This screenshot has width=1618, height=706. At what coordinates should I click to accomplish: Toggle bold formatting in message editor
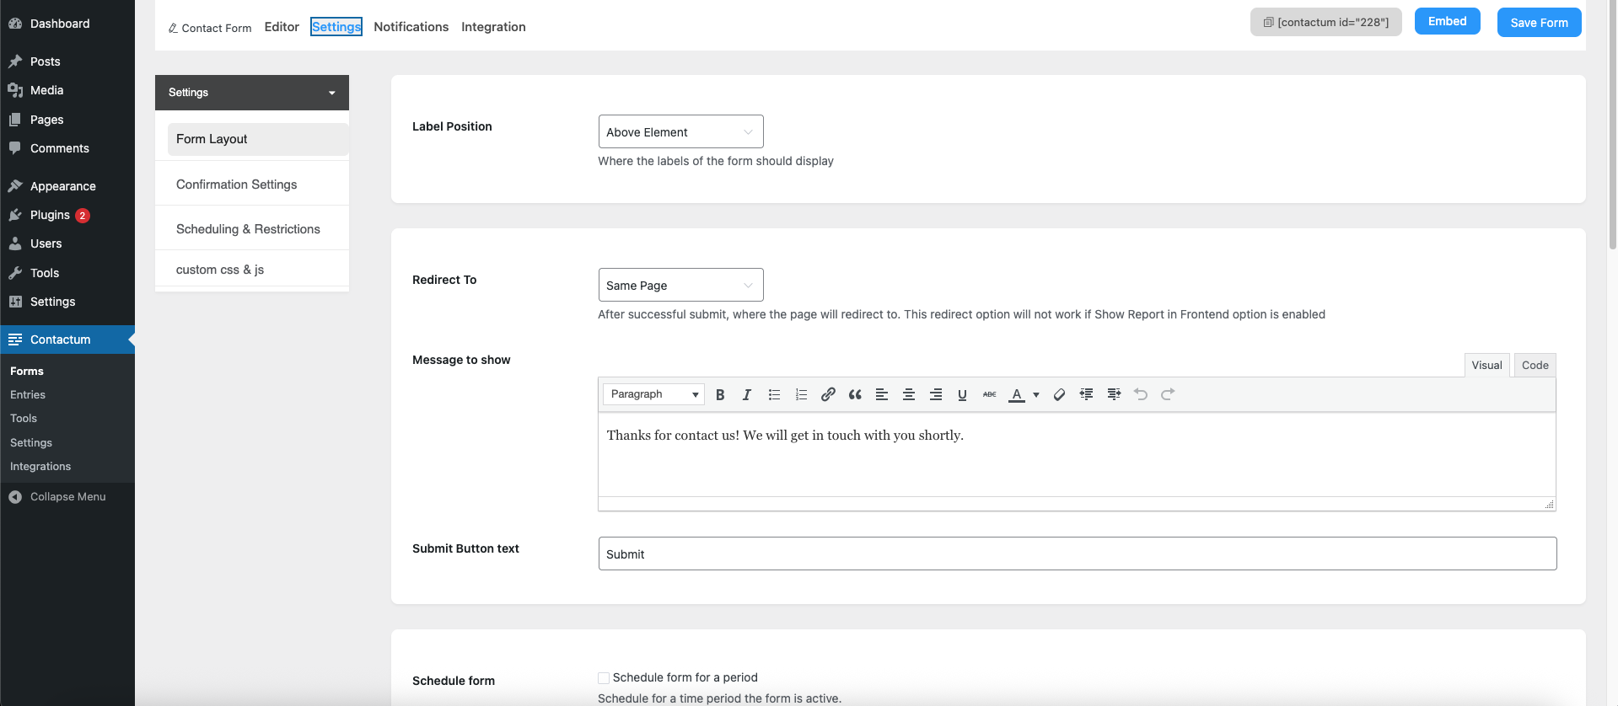[x=720, y=394]
